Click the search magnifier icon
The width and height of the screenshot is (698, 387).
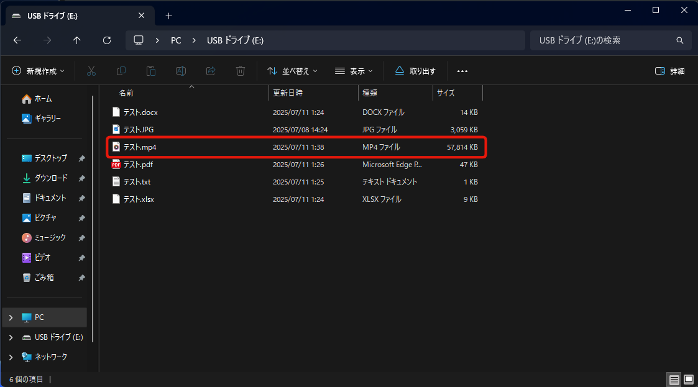[x=680, y=40]
